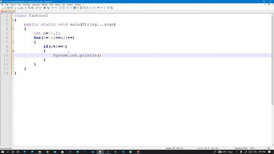Open the User Defined Language dialog icon
Screen dimensions: 274x154
[x=77, y=8]
